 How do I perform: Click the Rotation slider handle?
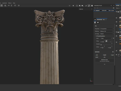[101, 45]
